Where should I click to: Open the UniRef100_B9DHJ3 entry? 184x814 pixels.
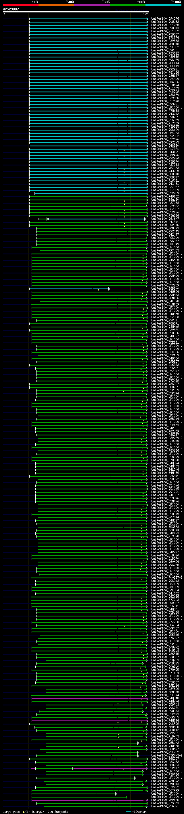click(165, 28)
